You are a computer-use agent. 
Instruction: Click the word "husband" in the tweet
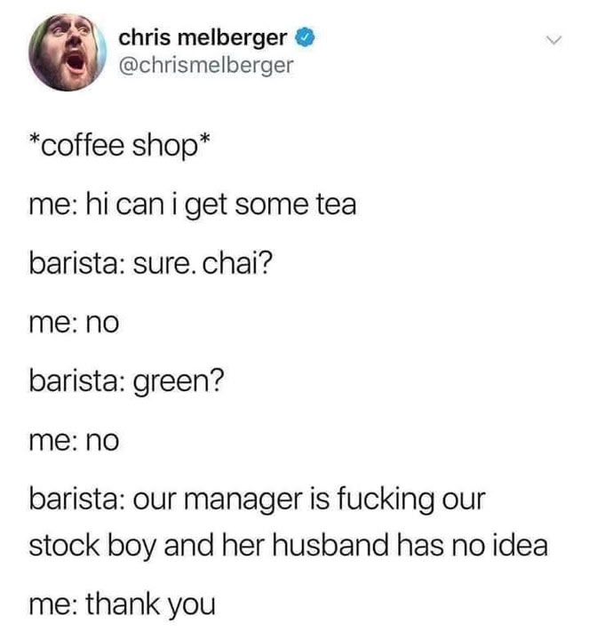pos(330,546)
